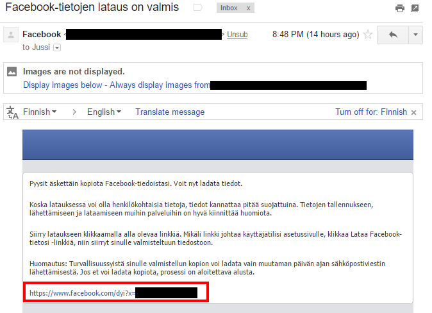Click Turn off for: Finnish
The width and height of the screenshot is (432, 313).
coord(371,112)
